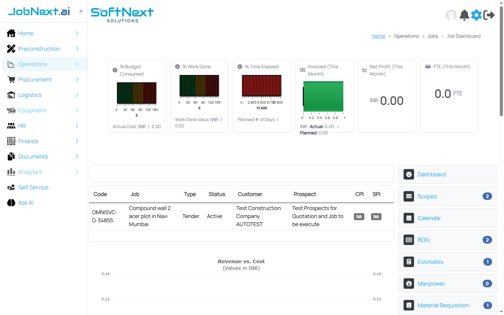Image resolution: width=504 pixels, height=315 pixels.
Task: Expand the HR menu in the sidebar
Action: 22,126
